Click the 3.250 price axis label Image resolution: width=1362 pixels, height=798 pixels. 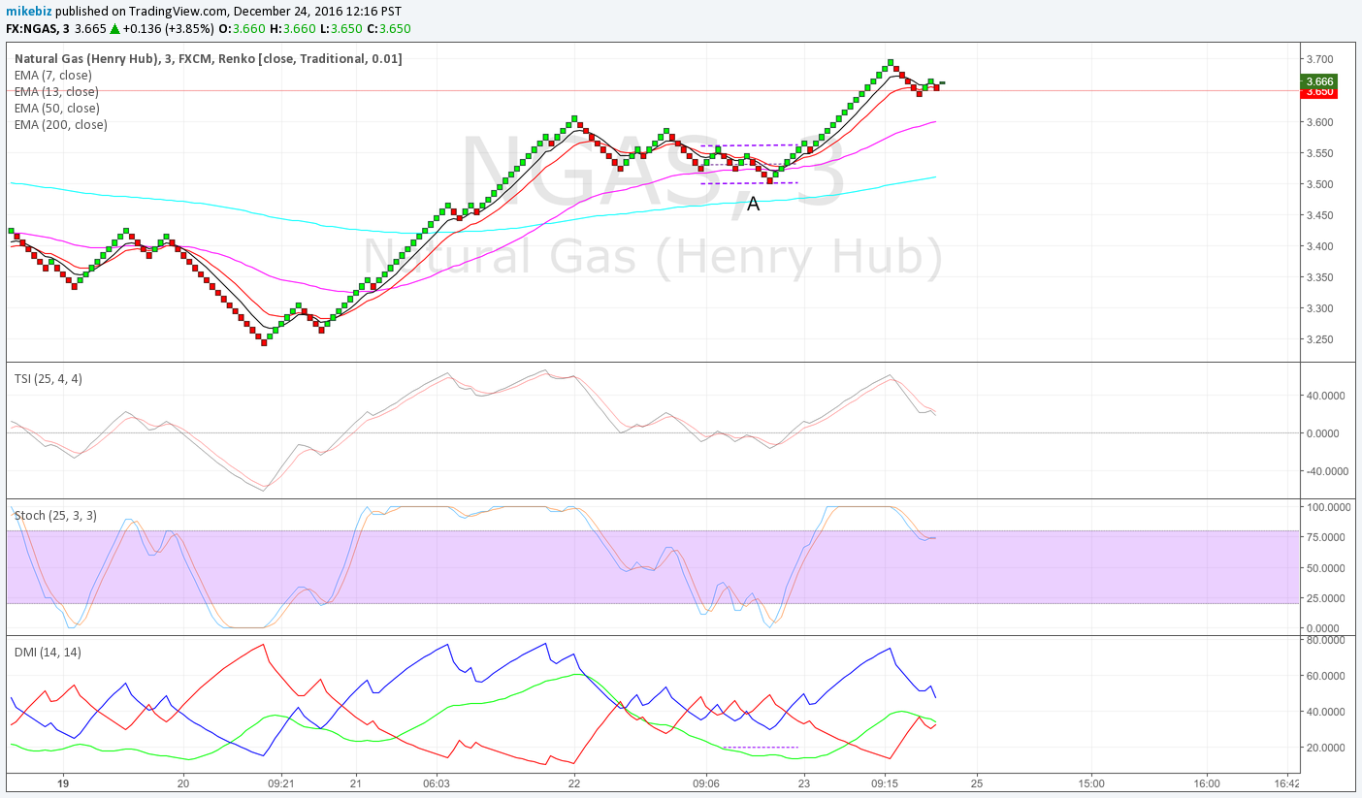(x=1319, y=339)
